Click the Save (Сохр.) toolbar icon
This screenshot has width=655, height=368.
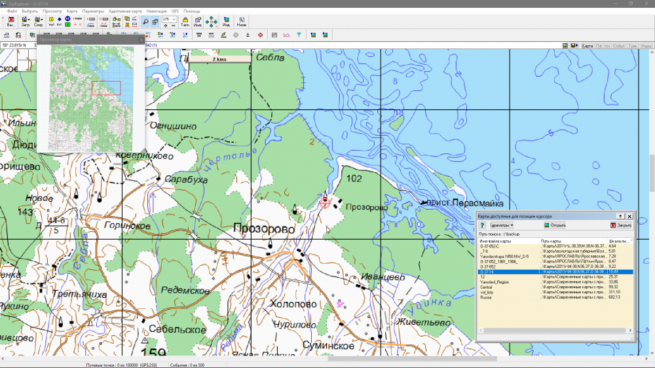tap(39, 22)
